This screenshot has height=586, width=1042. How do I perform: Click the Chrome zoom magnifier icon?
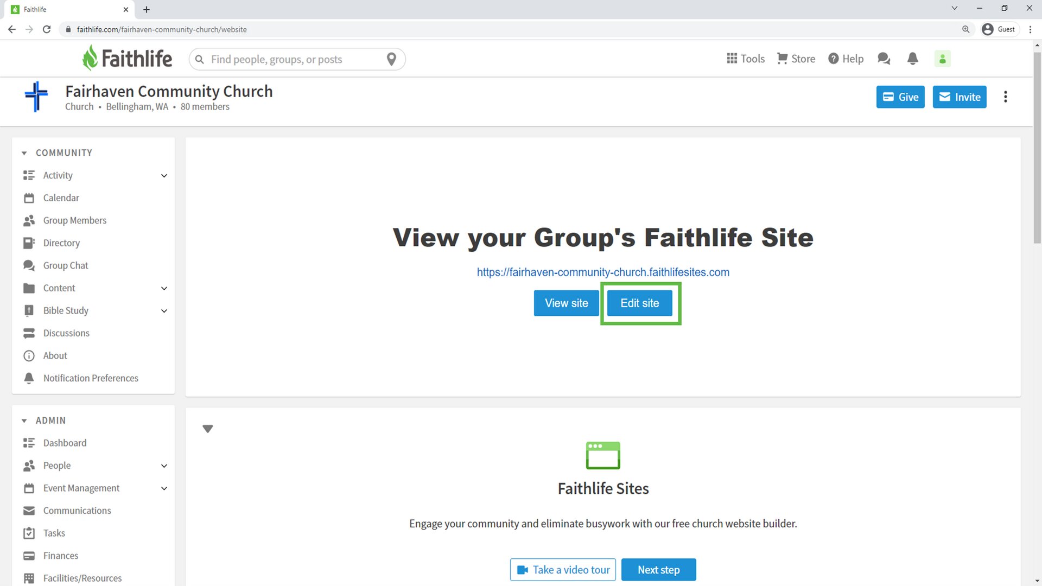(965, 29)
